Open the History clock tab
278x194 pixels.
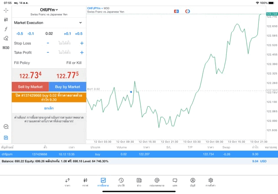[121, 182]
